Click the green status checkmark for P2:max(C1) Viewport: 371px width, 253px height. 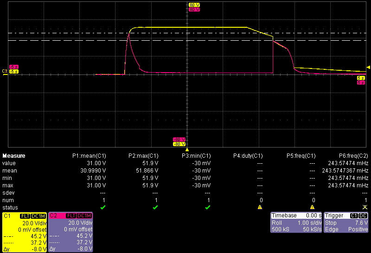point(155,207)
